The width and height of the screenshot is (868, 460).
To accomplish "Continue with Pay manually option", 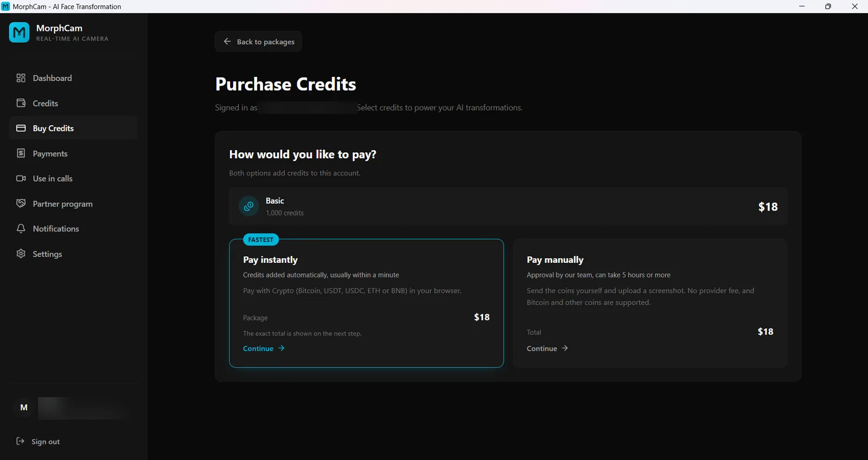I will [547, 348].
